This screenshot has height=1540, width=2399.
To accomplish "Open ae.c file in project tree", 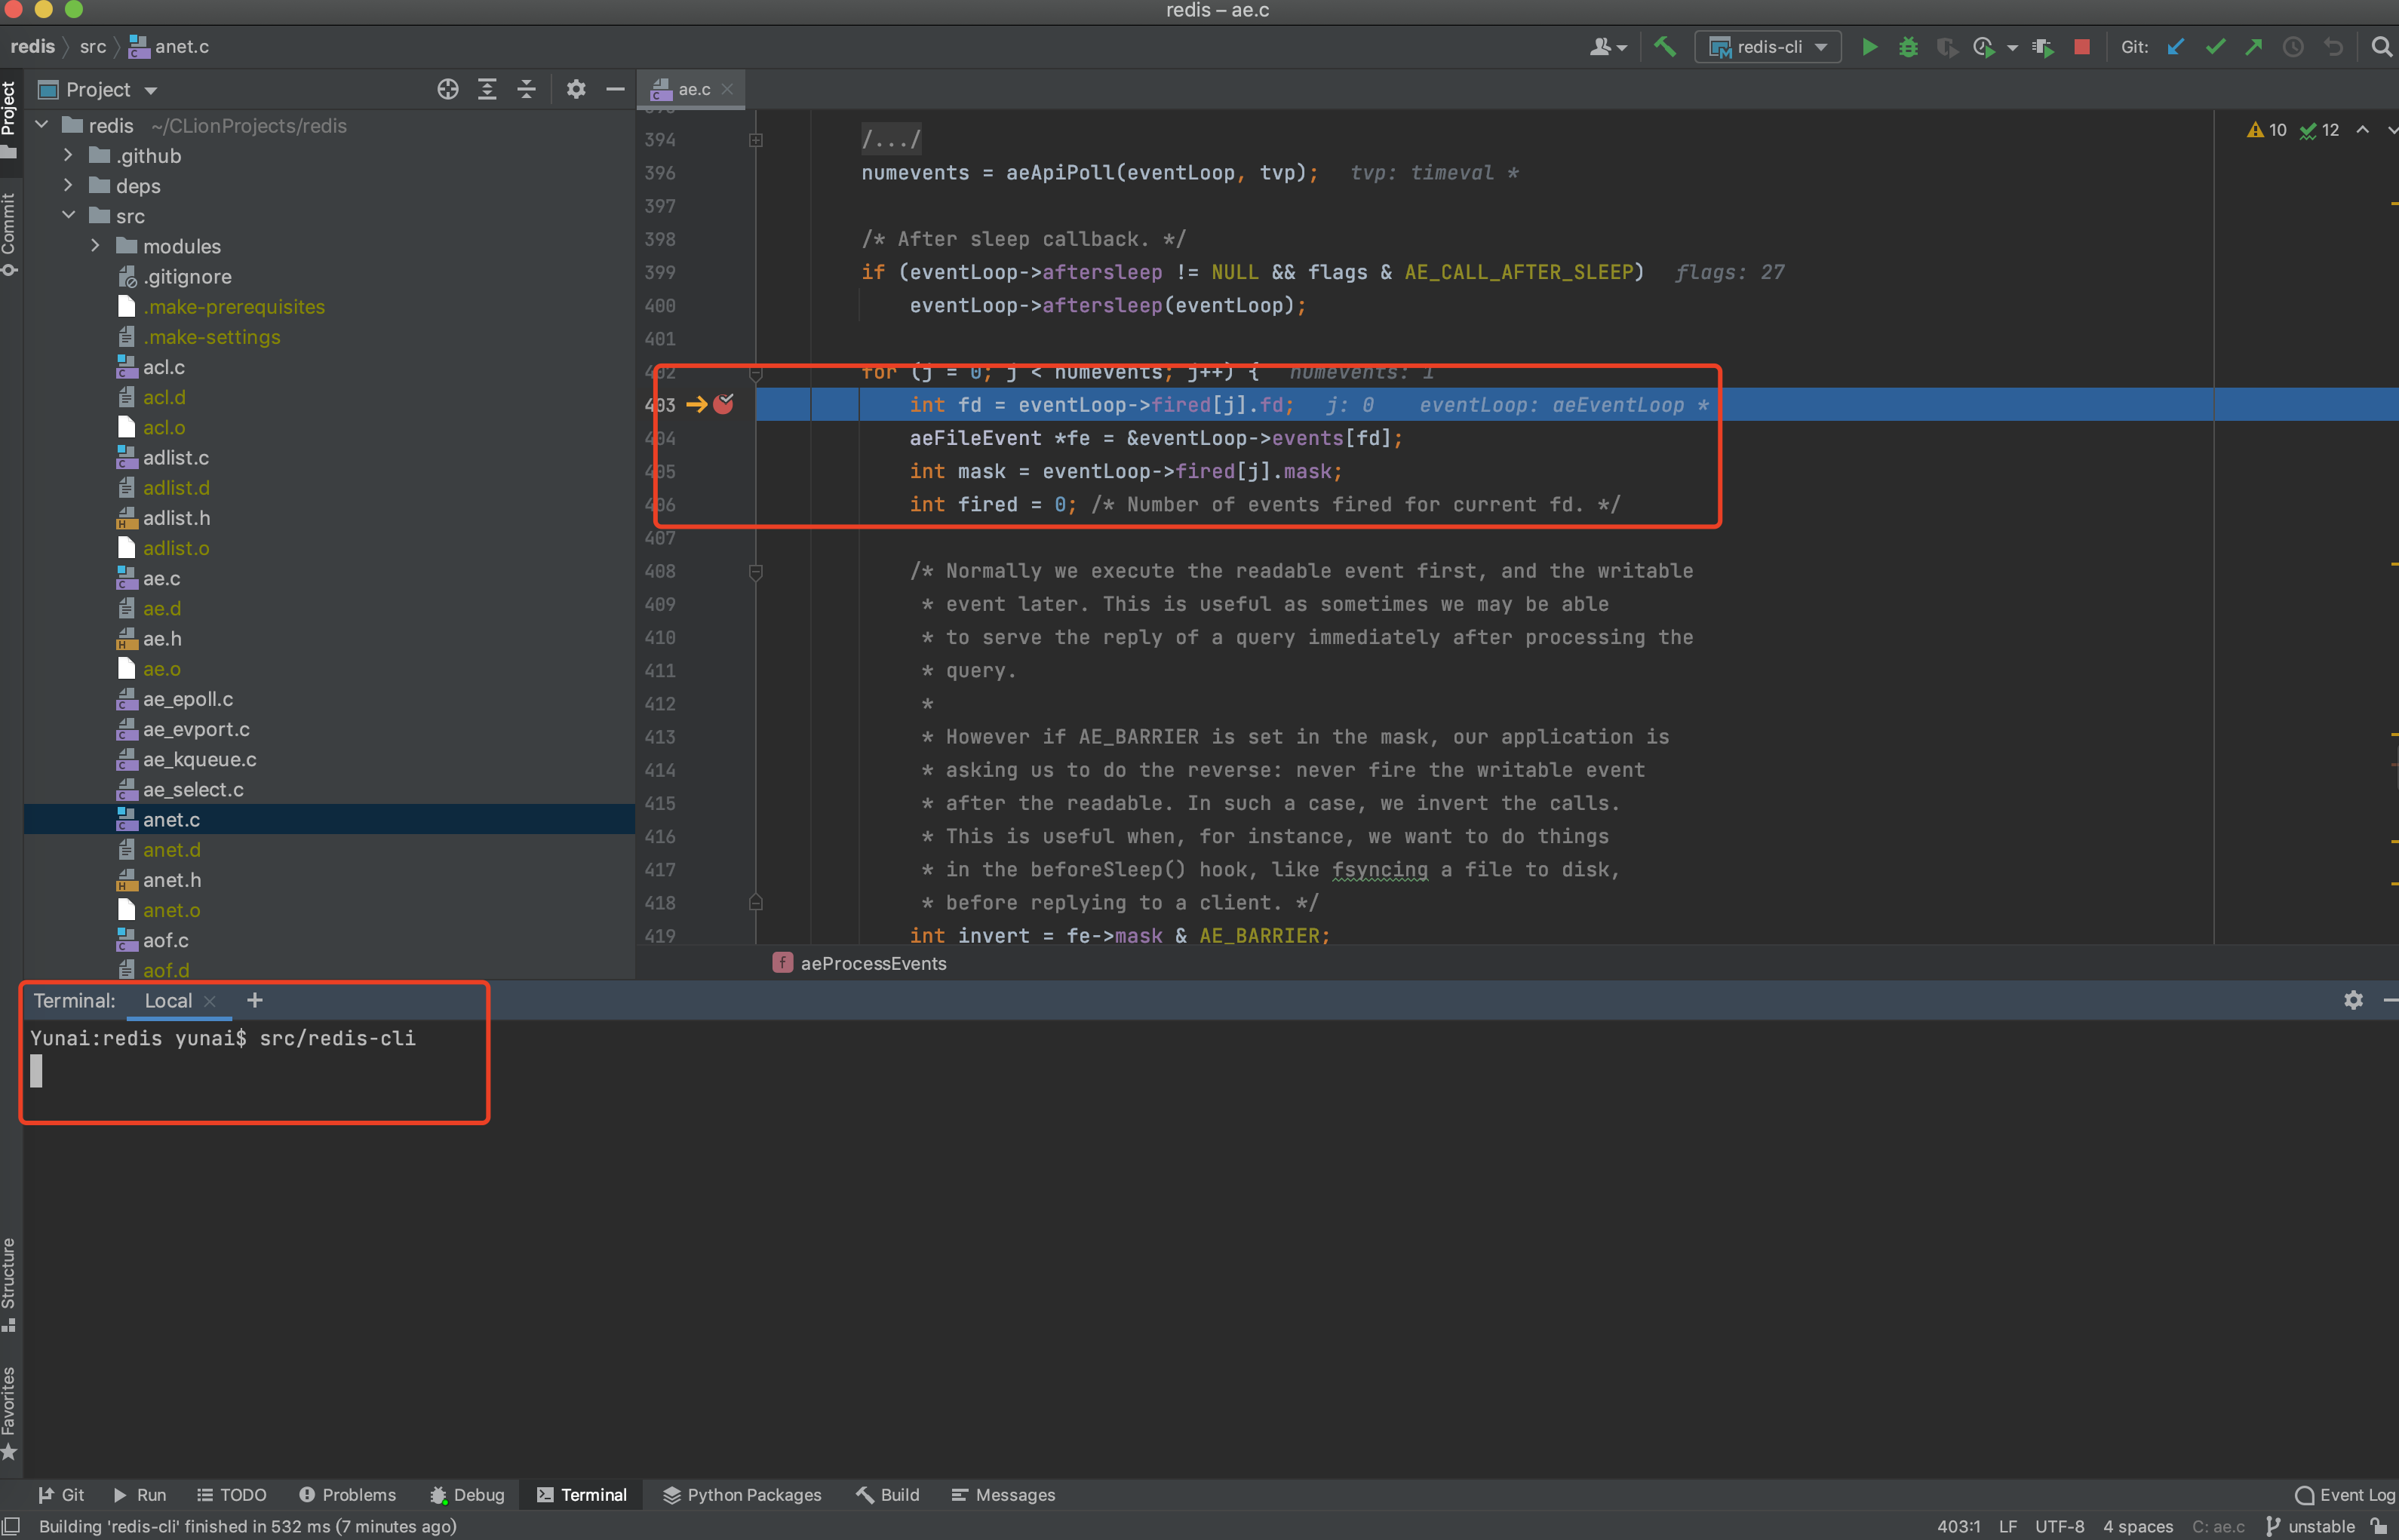I will tap(161, 578).
